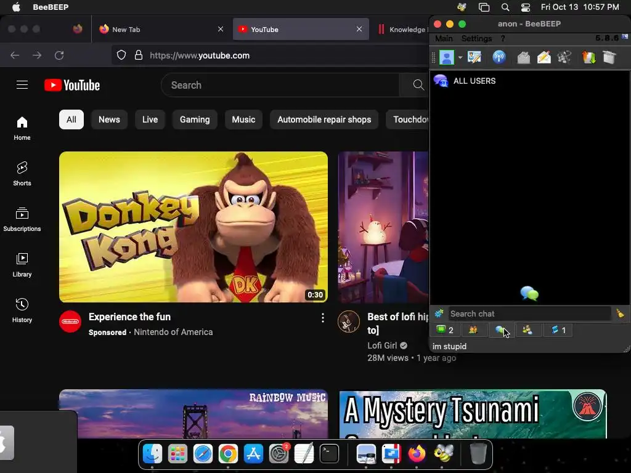The width and height of the screenshot is (631, 473).
Task: Click the blue gears icon beside Search chat
Action: click(x=439, y=313)
